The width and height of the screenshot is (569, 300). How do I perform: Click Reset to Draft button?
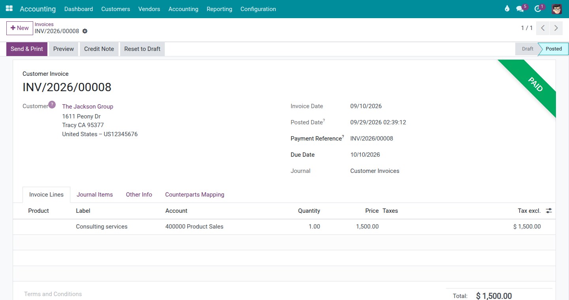(142, 49)
